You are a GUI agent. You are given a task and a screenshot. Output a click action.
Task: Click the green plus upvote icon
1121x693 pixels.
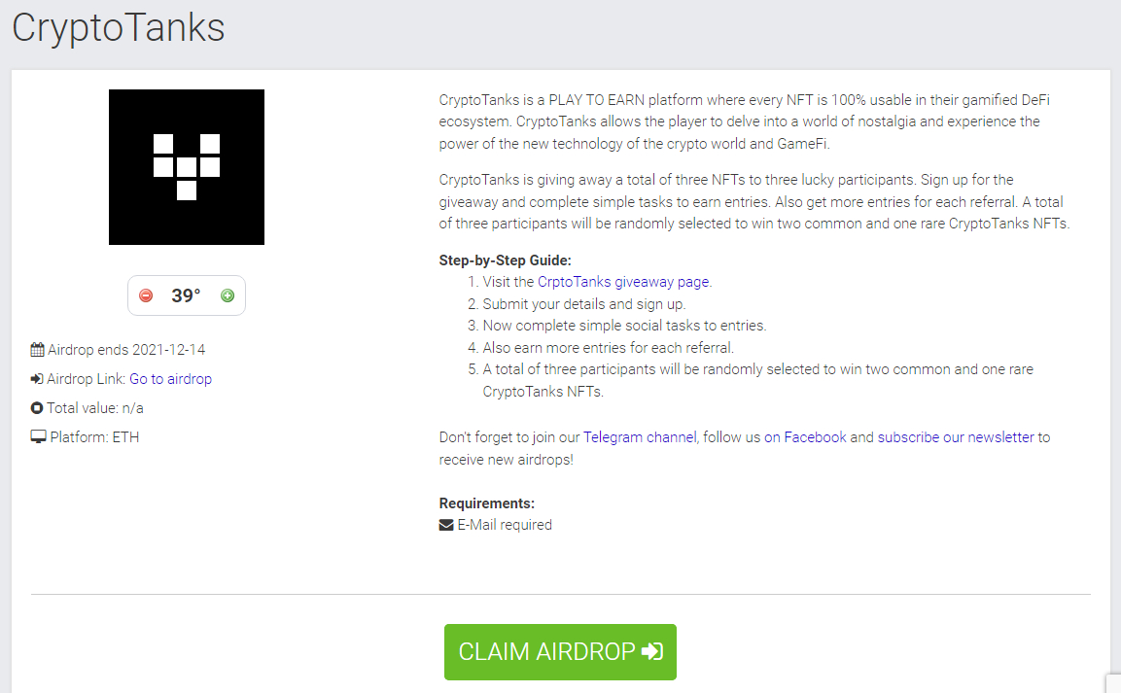228,295
